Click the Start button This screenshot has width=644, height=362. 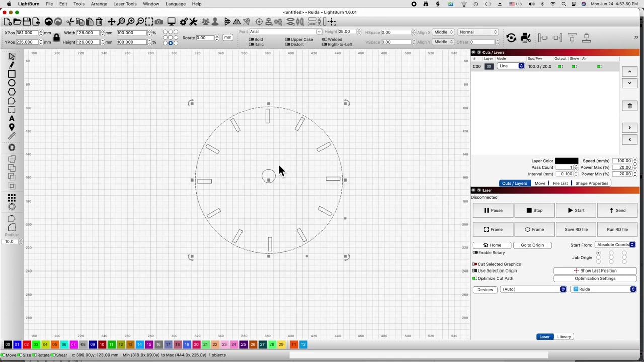click(576, 210)
